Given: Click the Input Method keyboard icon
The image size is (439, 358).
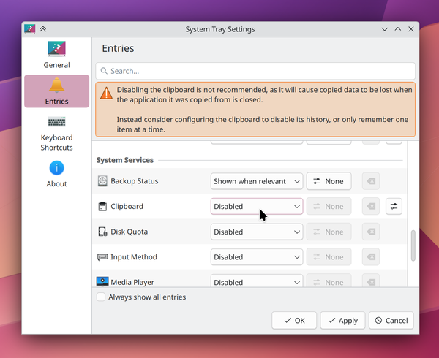Looking at the screenshot, I should point(102,257).
